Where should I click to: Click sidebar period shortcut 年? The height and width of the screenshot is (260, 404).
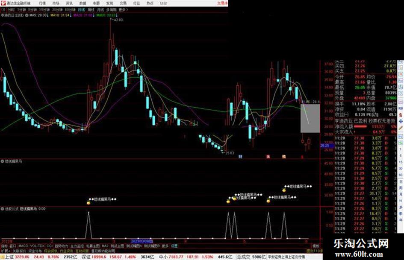point(401,219)
